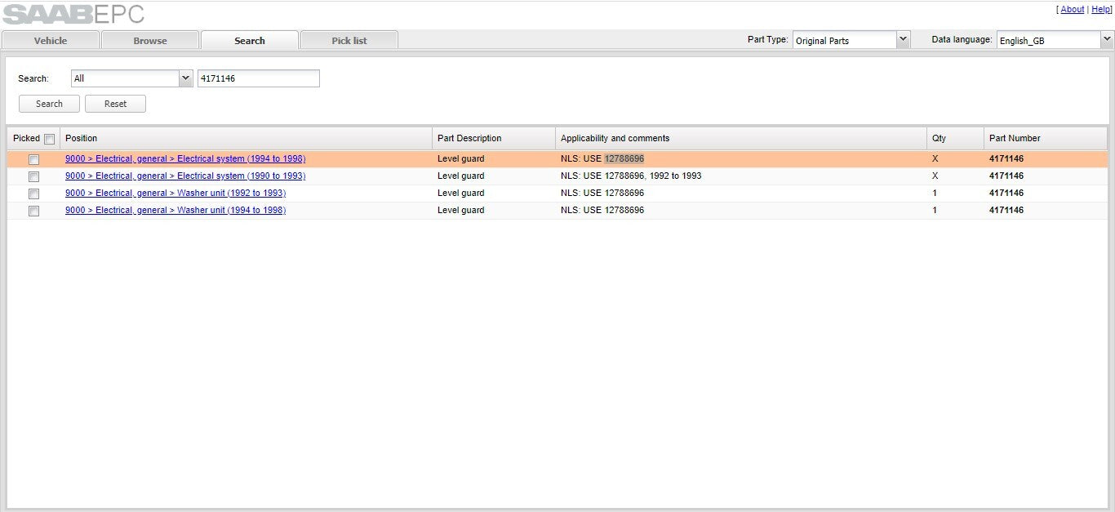Click Level guard description in Washer unit 1994 row
The width and height of the screenshot is (1115, 512).
[460, 210]
